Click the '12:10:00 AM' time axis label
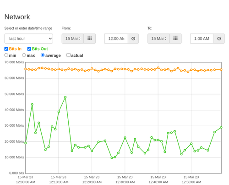Image resolution: width=229 pixels, height=185 pixels. coord(59,182)
